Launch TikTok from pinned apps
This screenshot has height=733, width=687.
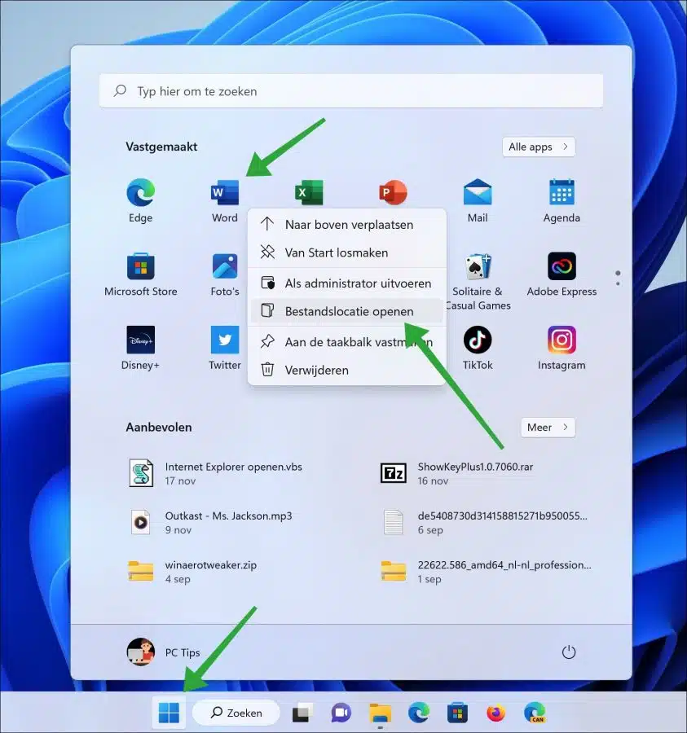click(477, 348)
